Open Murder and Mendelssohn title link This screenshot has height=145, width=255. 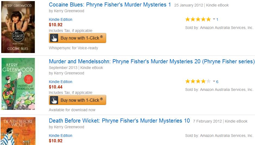[152, 61]
